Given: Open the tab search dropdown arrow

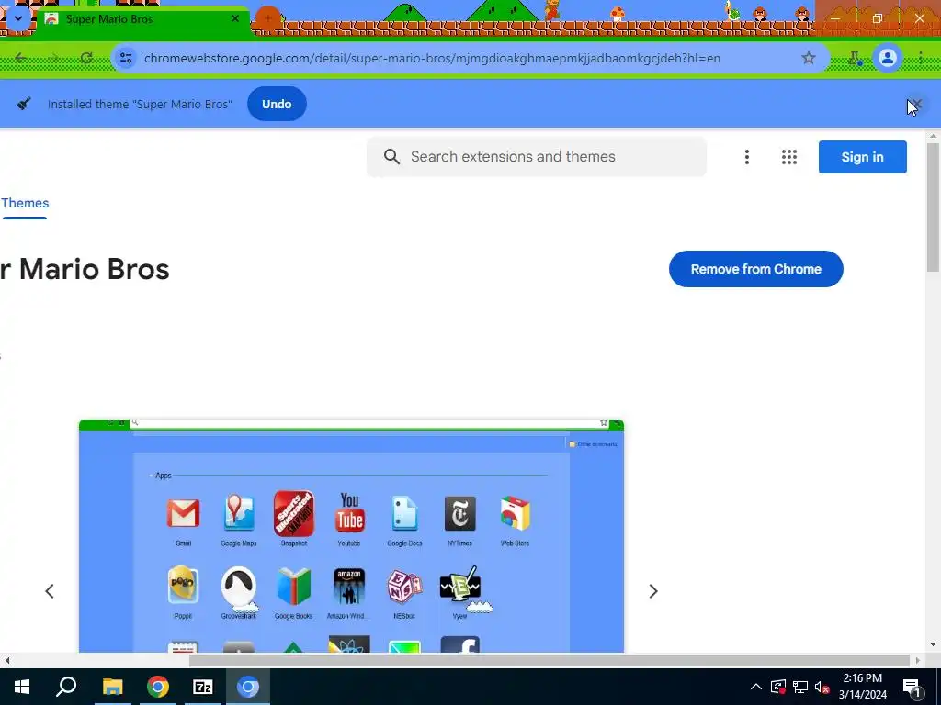Looking at the screenshot, I should 18,18.
